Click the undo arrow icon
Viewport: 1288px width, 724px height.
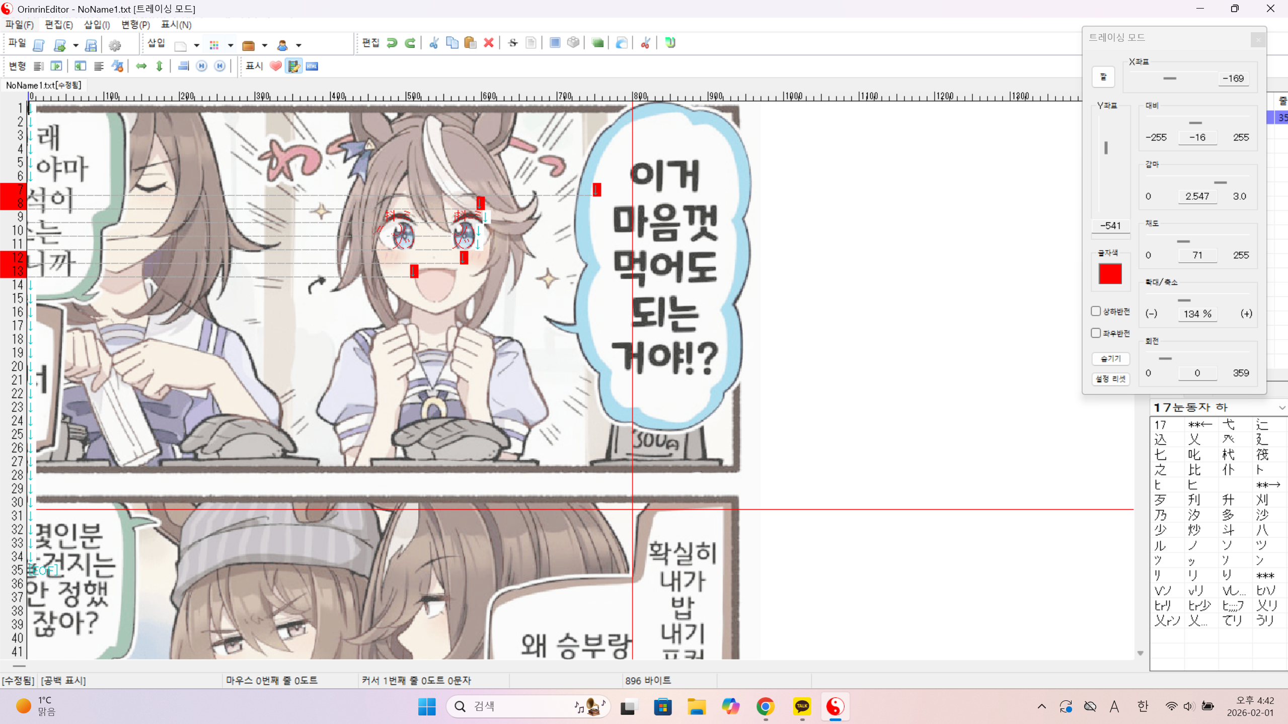tap(392, 43)
